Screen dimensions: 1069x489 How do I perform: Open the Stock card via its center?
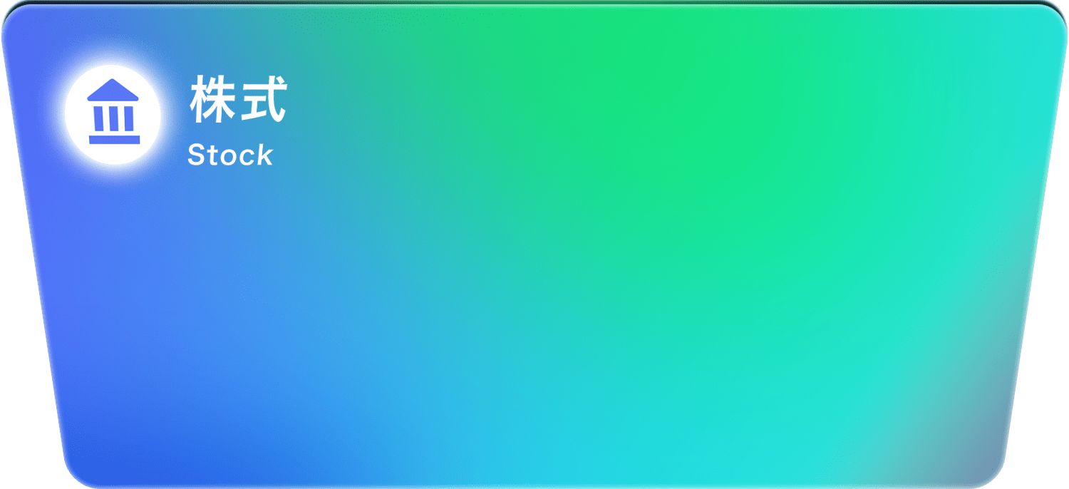coord(534,244)
